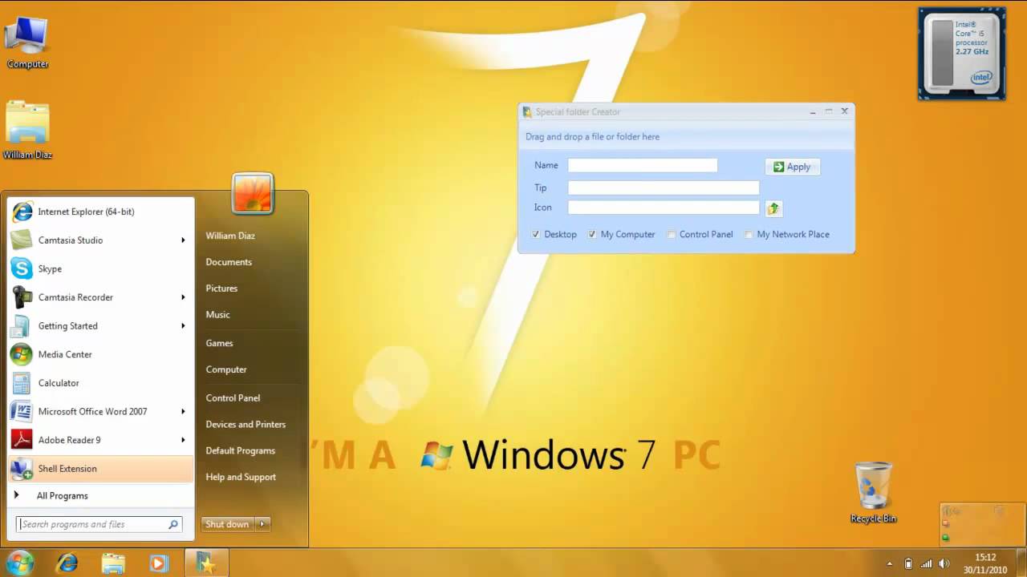Select the William Diaz desktop folder
Screen dimensions: 1027x577
[27, 130]
